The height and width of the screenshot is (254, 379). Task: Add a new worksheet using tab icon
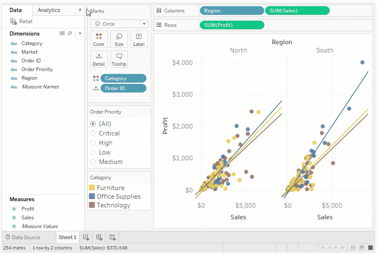tap(86, 237)
